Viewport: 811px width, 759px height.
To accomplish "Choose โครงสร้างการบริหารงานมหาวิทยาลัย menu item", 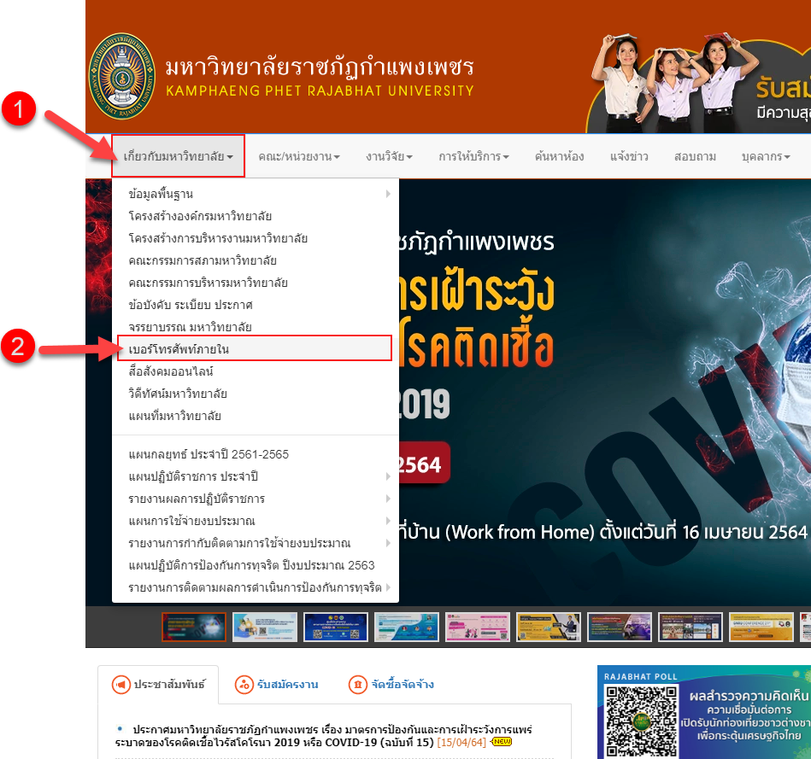I will pos(256,238).
